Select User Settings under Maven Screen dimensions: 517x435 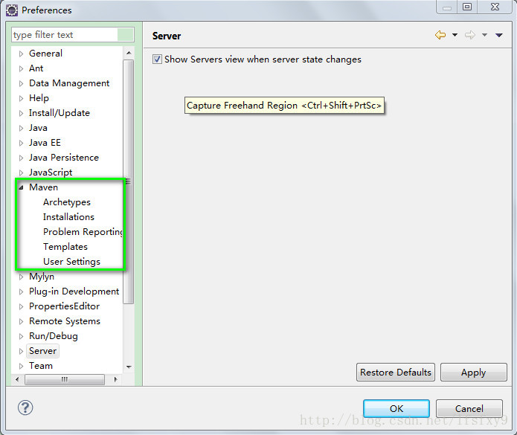point(71,262)
